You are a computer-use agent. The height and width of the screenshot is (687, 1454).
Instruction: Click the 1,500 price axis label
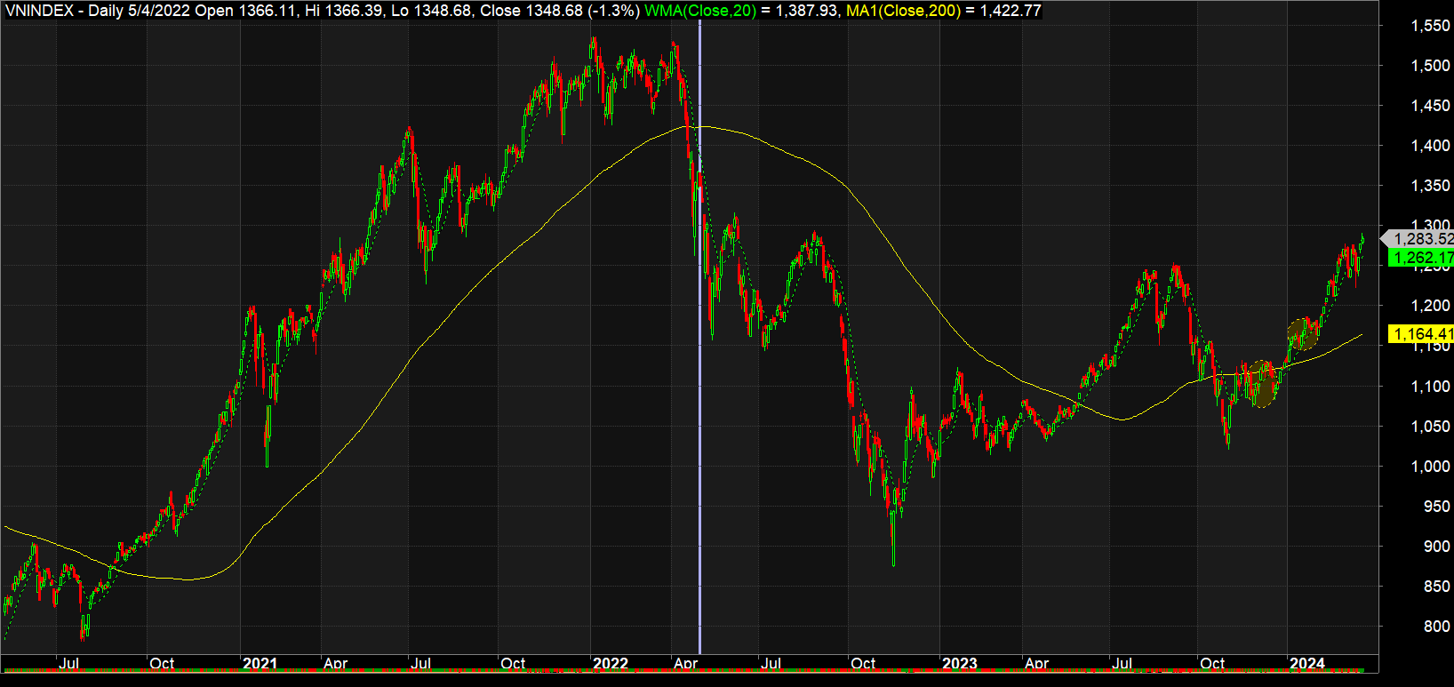click(1431, 66)
